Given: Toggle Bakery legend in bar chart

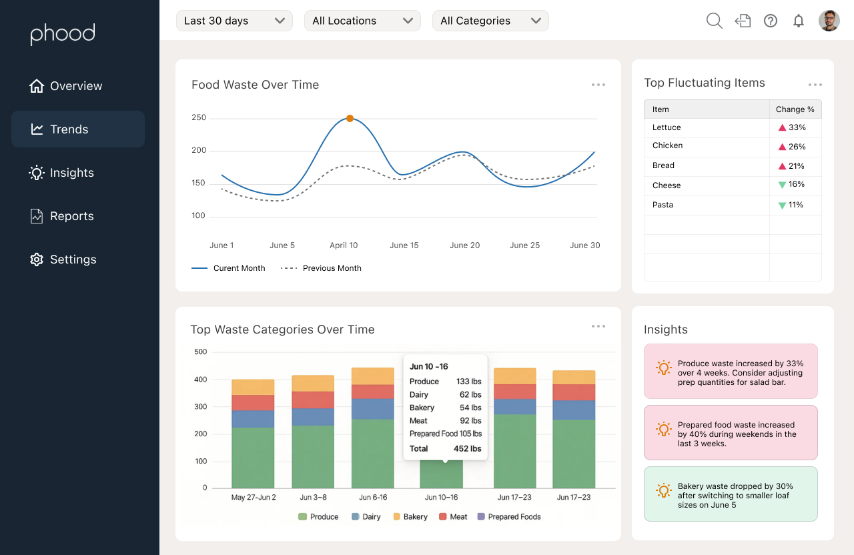Looking at the screenshot, I should pyautogui.click(x=410, y=517).
